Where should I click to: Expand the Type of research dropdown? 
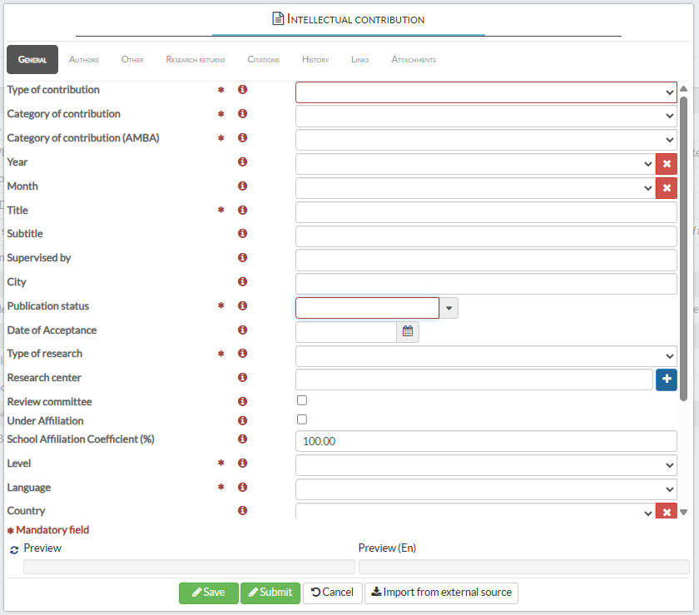486,356
